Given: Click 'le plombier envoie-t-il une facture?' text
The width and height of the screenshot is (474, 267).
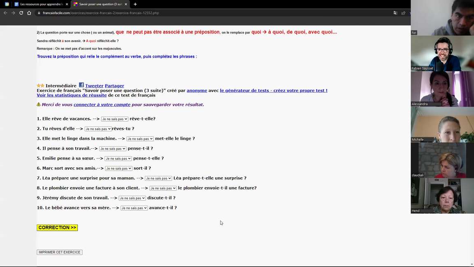Looking at the screenshot, I should (217, 188).
